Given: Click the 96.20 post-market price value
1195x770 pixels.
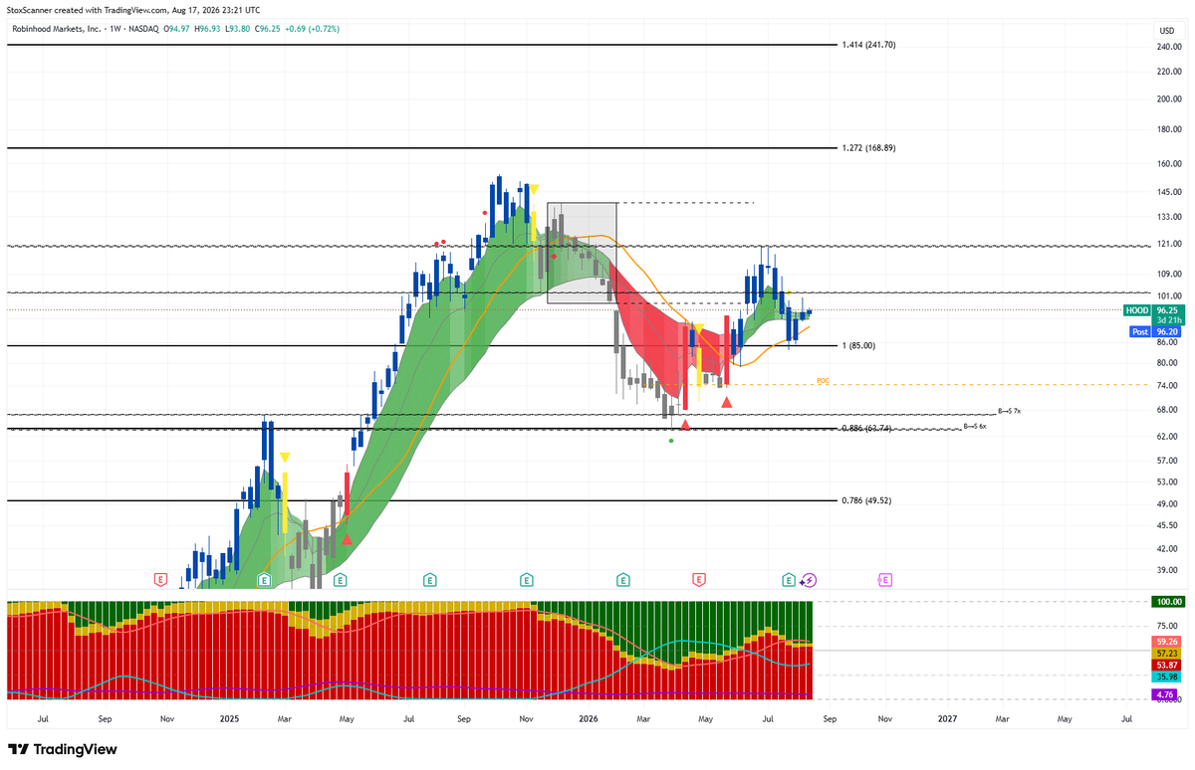Looking at the screenshot, I should 1167,331.
